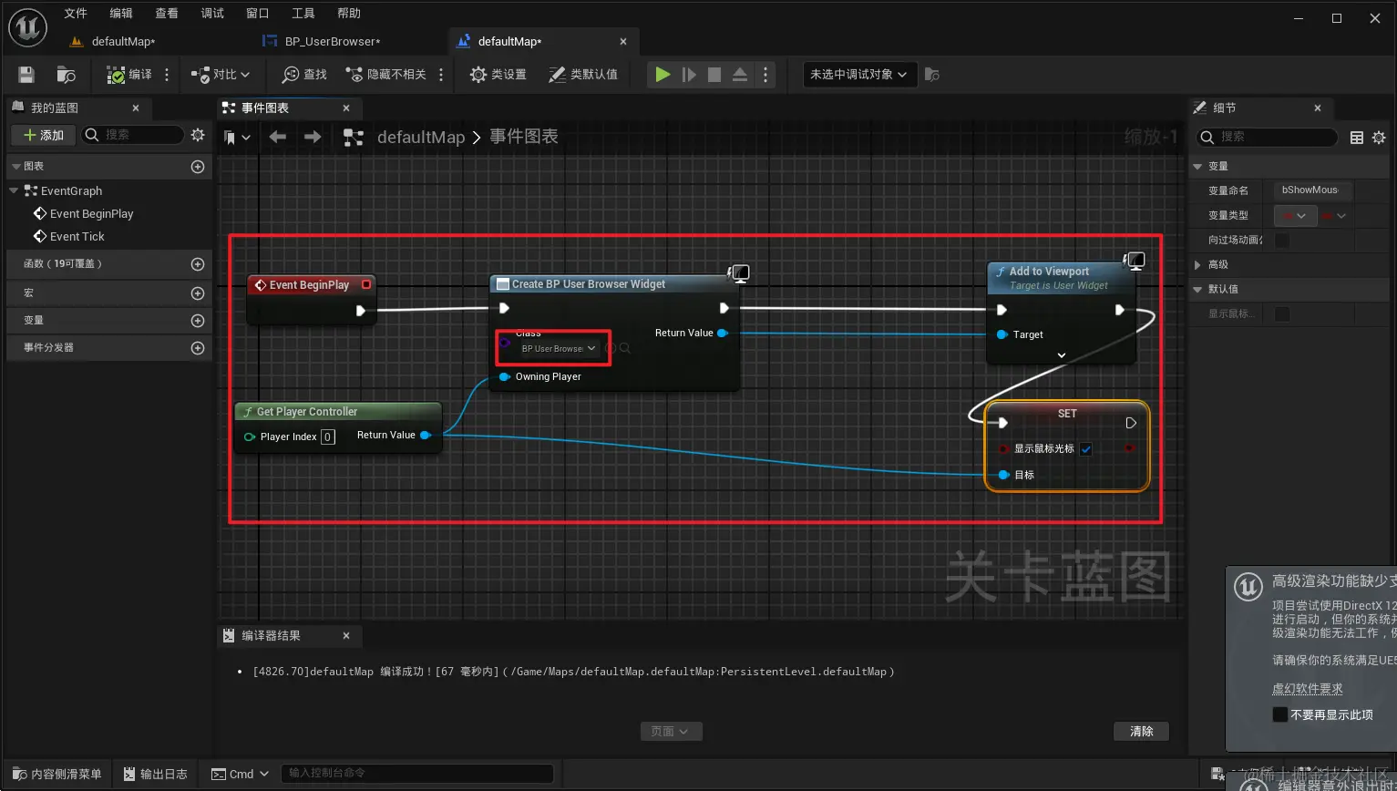The height and width of the screenshot is (791, 1397).
Task: Switch to the BP_UserBrowser* tab
Action: point(321,40)
